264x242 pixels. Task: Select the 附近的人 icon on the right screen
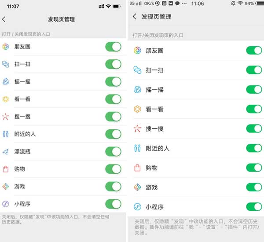(x=137, y=148)
